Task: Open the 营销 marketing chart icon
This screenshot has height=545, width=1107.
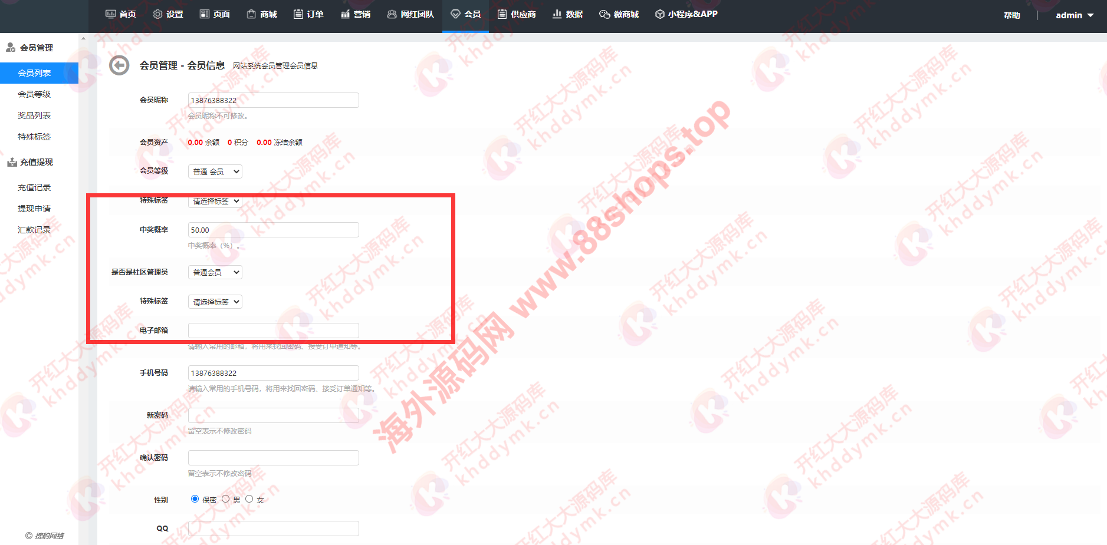Action: [x=345, y=14]
